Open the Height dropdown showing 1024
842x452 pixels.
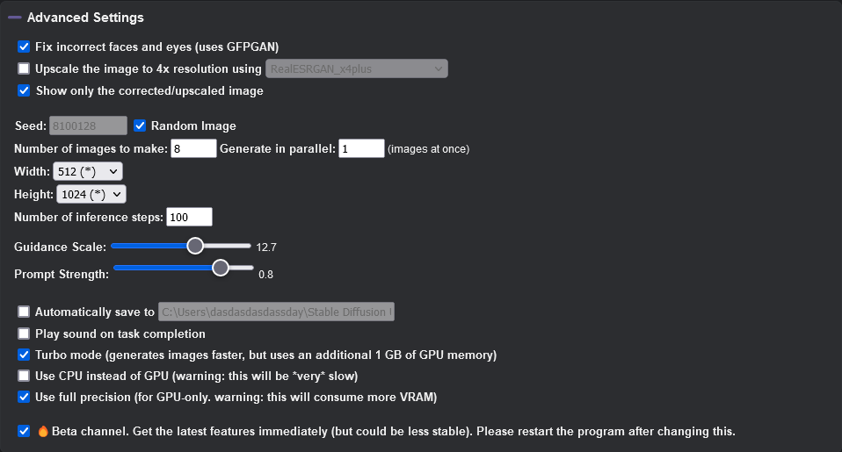[x=91, y=194]
